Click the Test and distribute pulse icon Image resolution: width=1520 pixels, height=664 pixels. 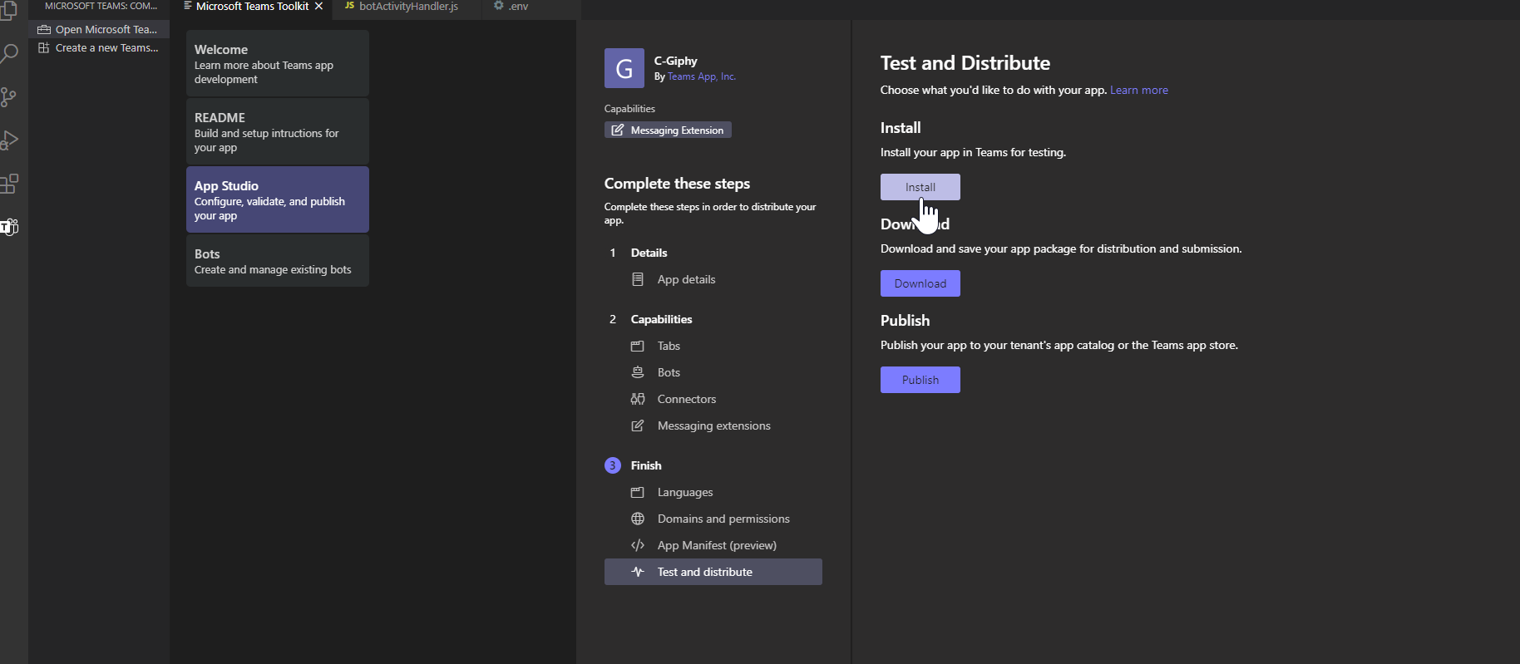[x=638, y=572]
